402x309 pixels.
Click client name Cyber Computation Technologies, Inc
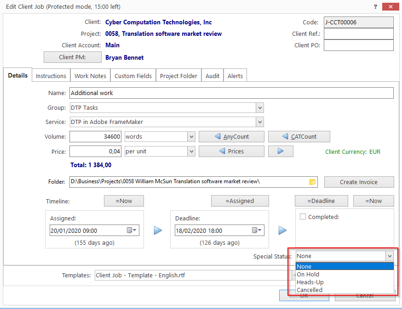[x=158, y=22]
